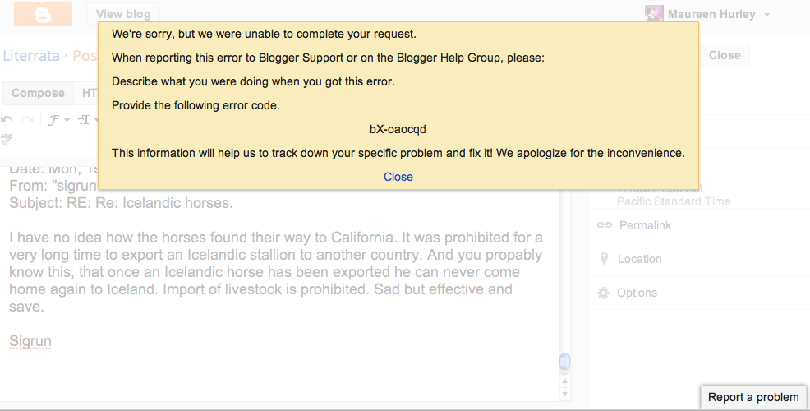The image size is (810, 411).
Task: Switch to the Compose tab
Action: [x=39, y=93]
